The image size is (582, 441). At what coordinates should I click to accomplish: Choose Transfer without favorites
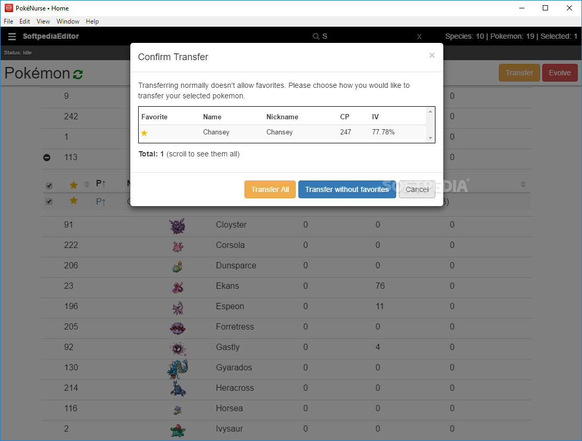coord(347,189)
